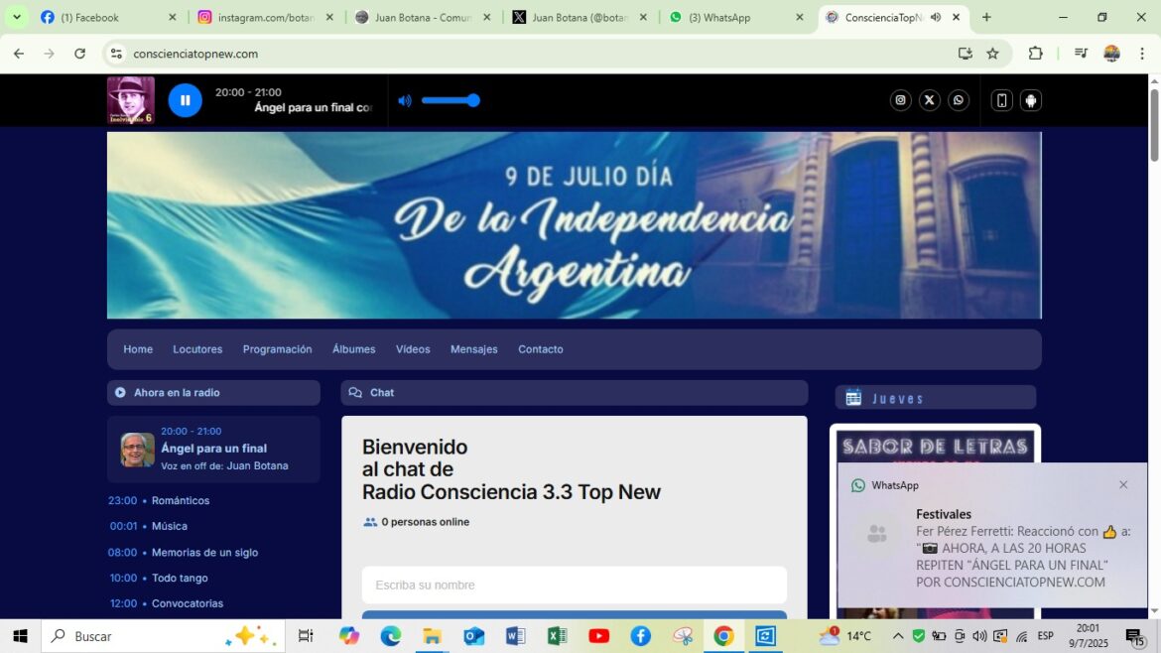This screenshot has height=653, width=1161.
Task: Click the Android app icon in header
Action: click(1030, 100)
